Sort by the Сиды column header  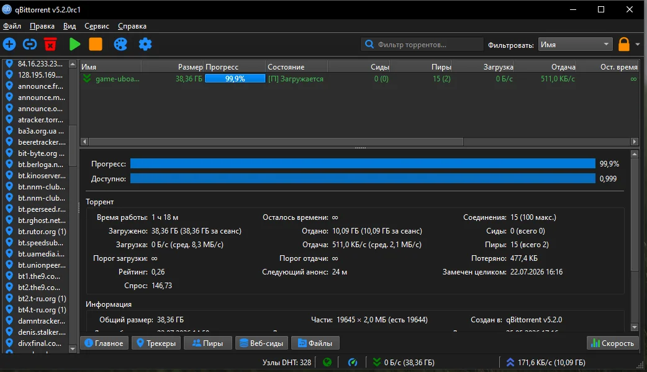pos(359,66)
